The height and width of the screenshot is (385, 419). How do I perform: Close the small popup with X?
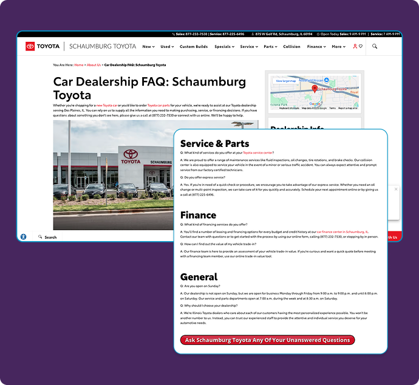396,189
